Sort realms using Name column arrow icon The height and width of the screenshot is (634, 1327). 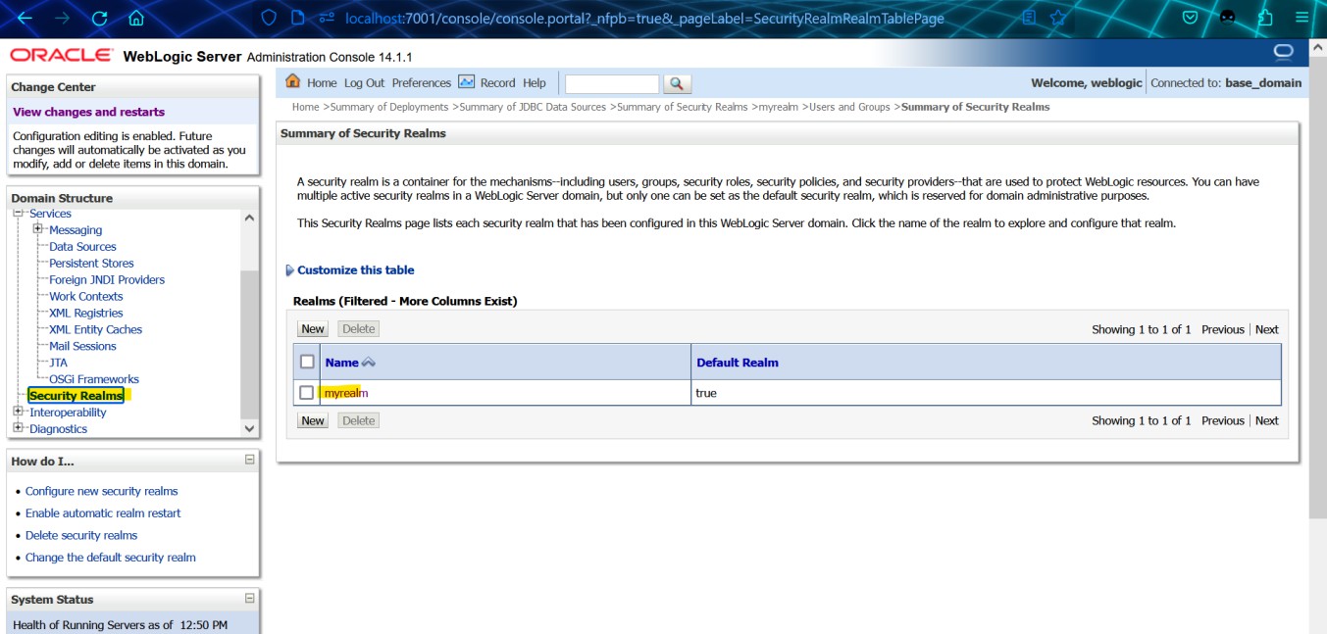pyautogui.click(x=369, y=363)
